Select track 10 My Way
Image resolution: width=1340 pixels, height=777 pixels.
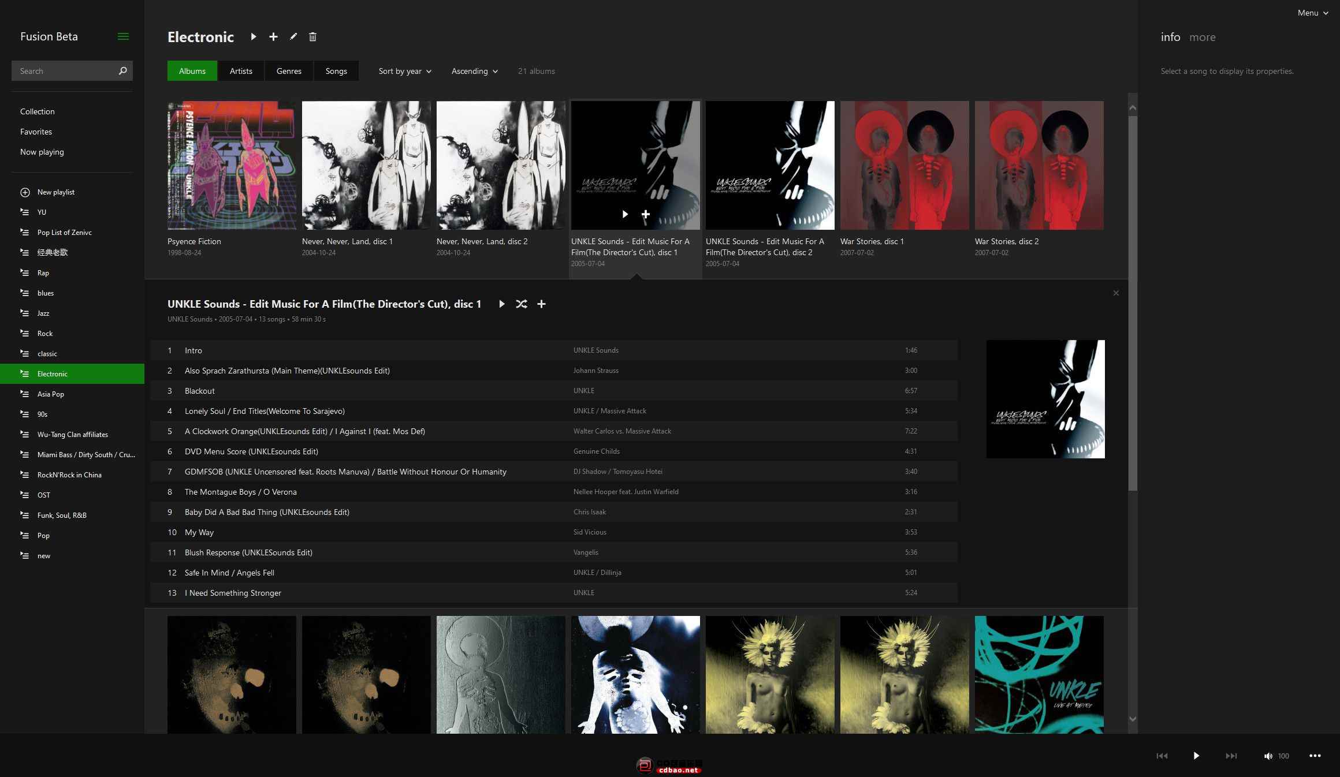(554, 532)
